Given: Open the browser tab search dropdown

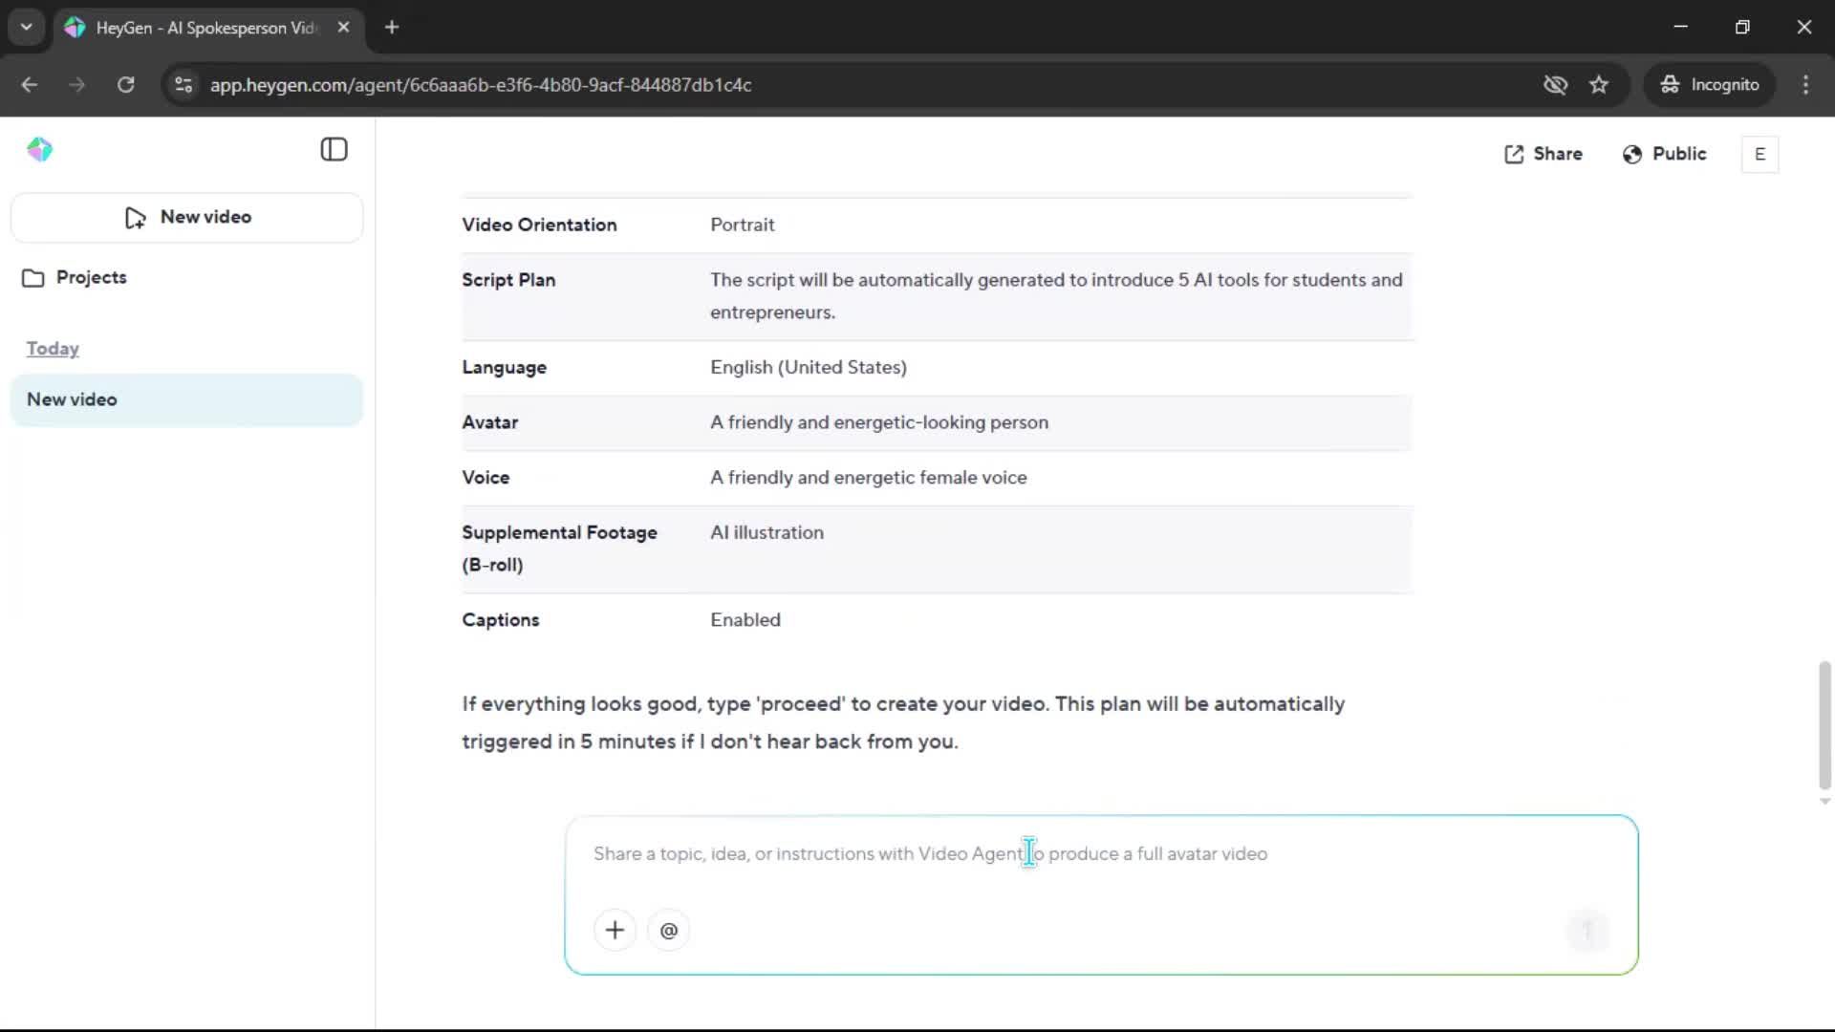Looking at the screenshot, I should pyautogui.click(x=26, y=27).
